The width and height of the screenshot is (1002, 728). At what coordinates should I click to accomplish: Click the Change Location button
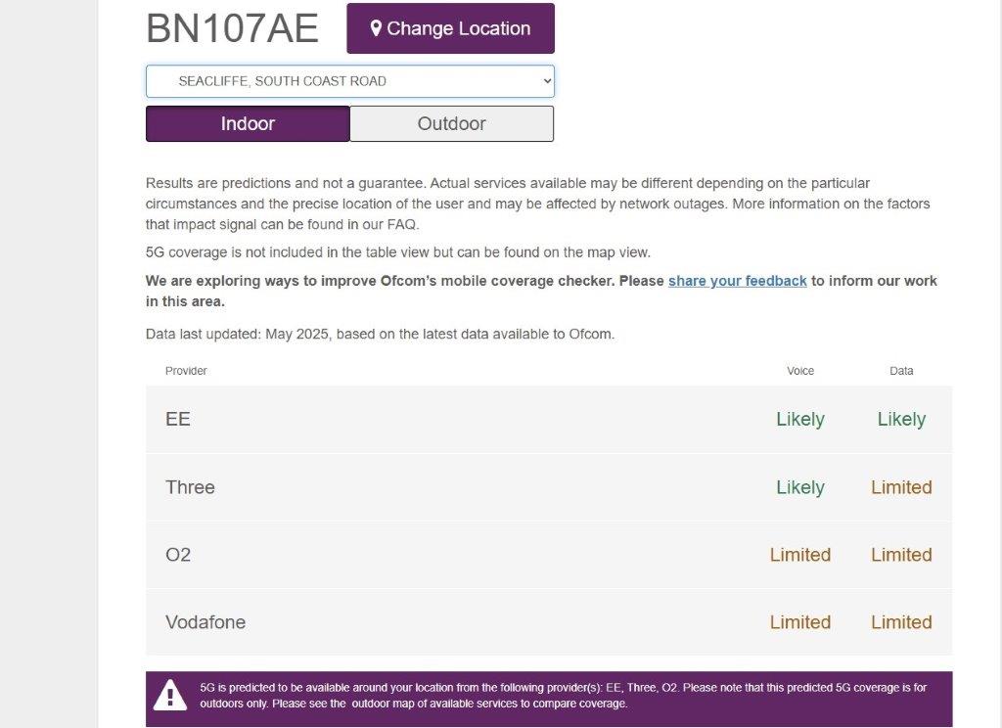click(450, 28)
